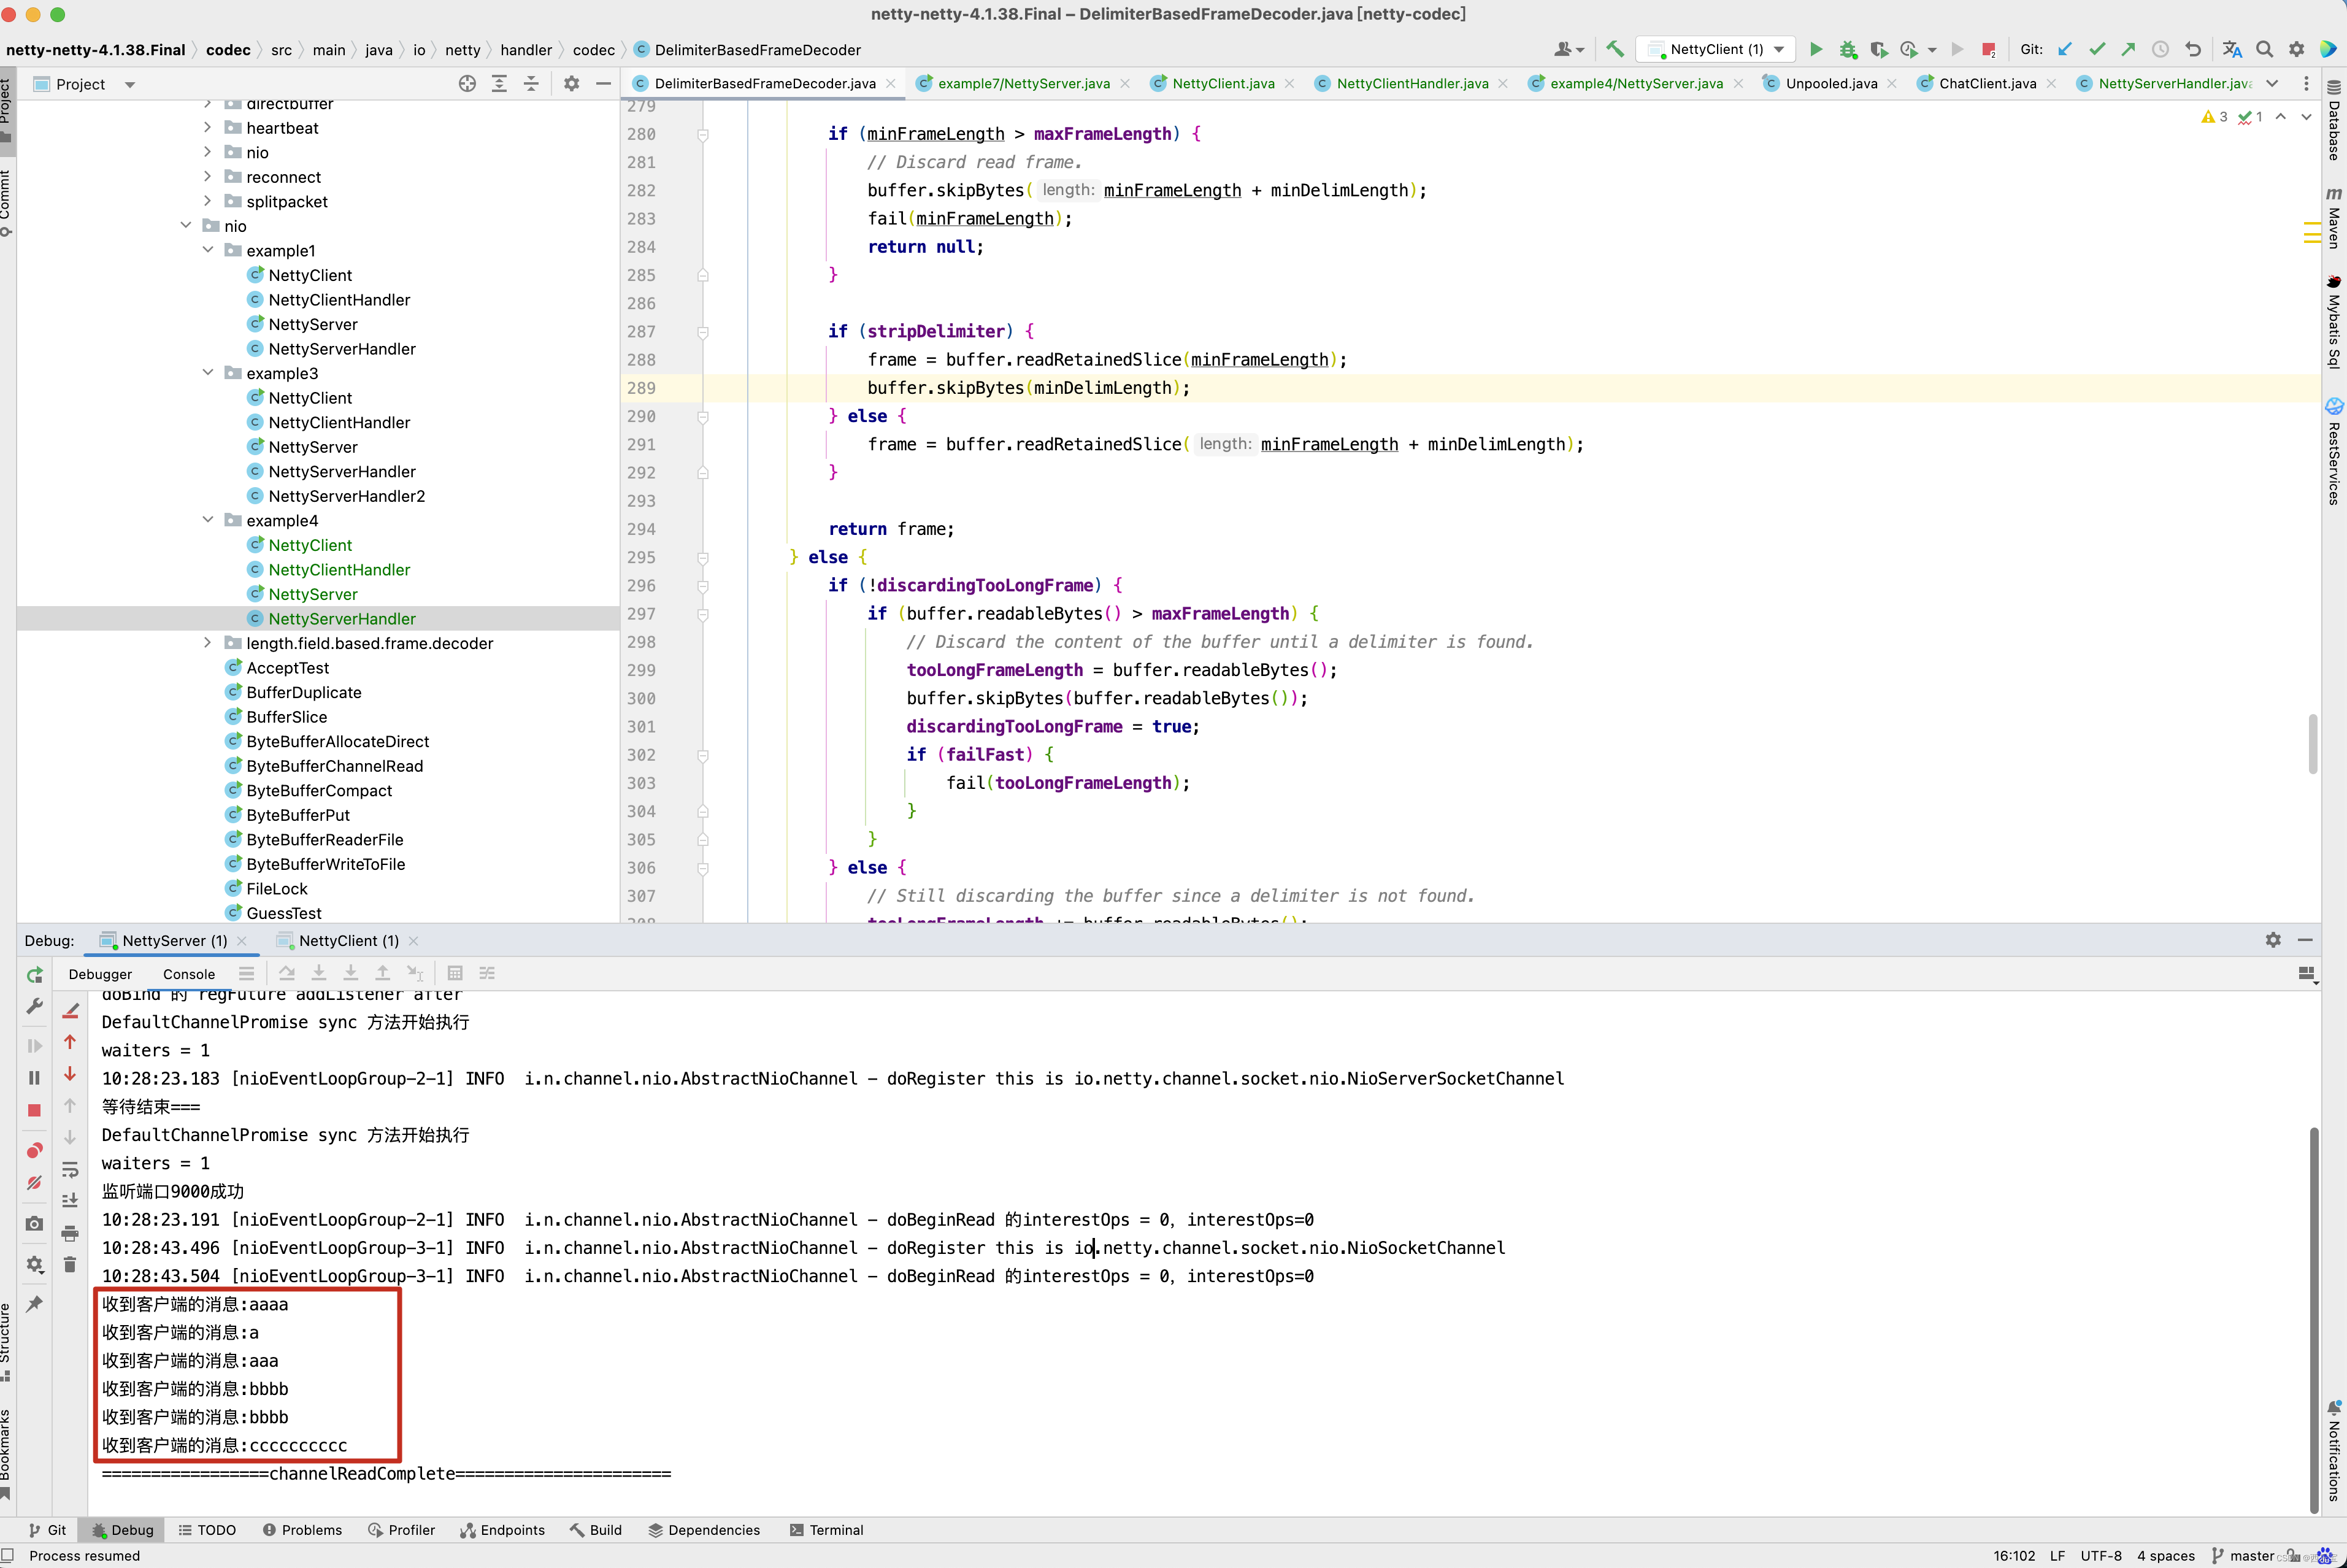Screen dimensions: 2347x1568
Task: Clear all console output with trash icon
Action: [x=70, y=1264]
